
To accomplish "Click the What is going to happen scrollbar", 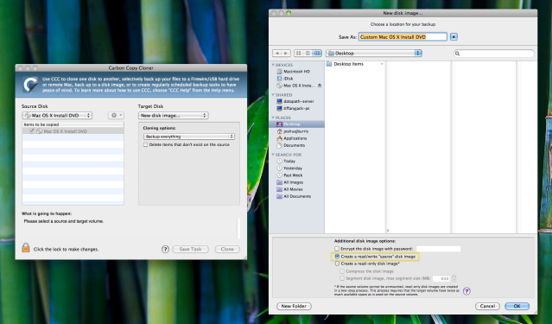I will [x=238, y=229].
